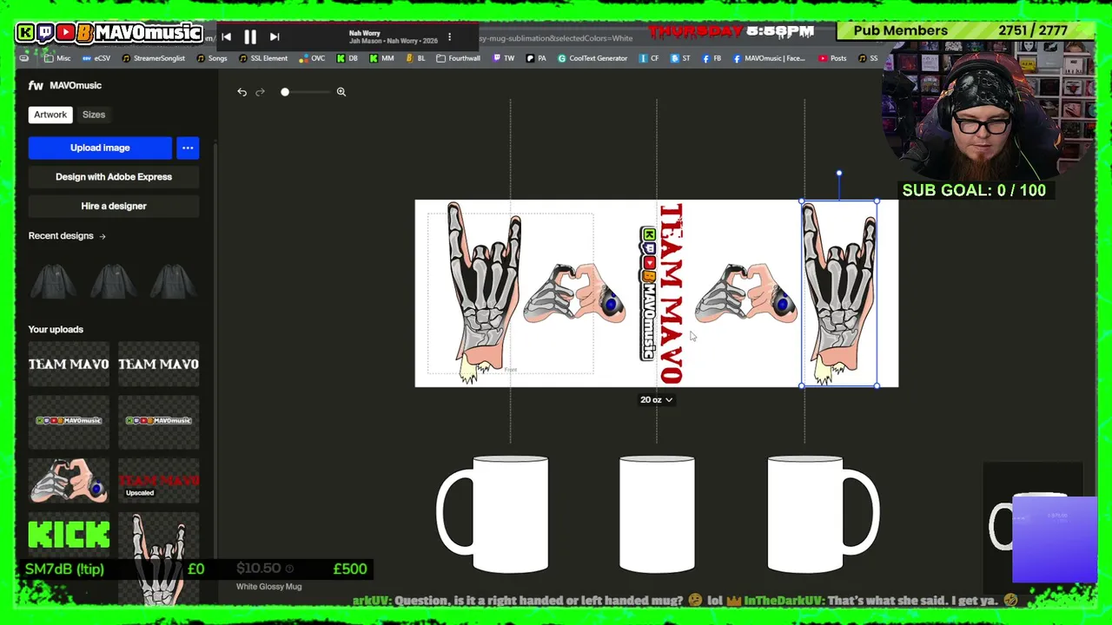Open the StreamerSonglist bookmark

click(154, 59)
